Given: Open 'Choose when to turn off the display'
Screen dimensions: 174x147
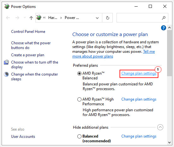Looking at the screenshot, I should (x=35, y=64).
